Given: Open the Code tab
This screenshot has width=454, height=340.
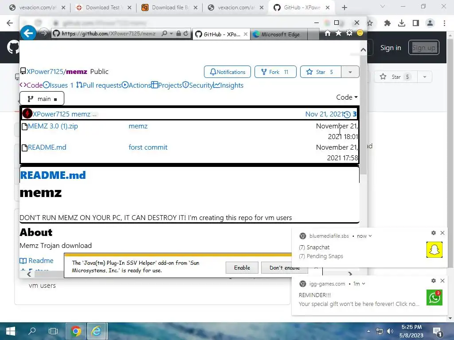Looking at the screenshot, I should pyautogui.click(x=31, y=85).
